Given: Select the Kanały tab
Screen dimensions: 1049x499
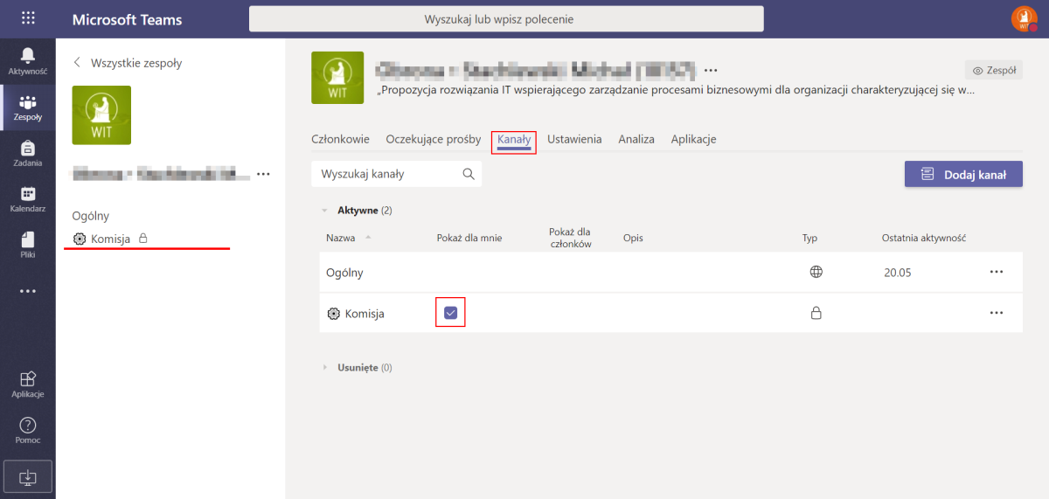Looking at the screenshot, I should [514, 139].
